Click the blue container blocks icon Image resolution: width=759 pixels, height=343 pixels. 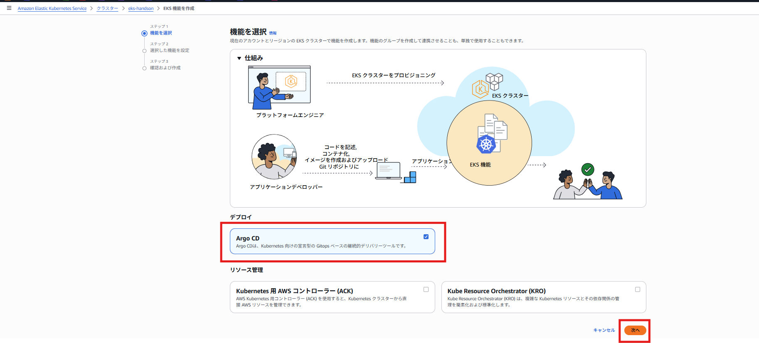[x=410, y=177]
